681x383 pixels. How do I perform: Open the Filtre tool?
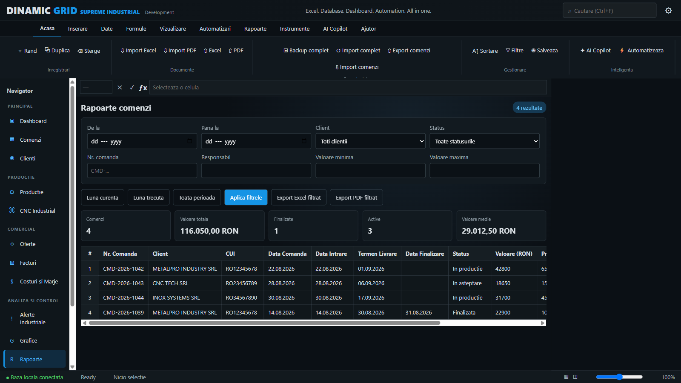point(515,51)
